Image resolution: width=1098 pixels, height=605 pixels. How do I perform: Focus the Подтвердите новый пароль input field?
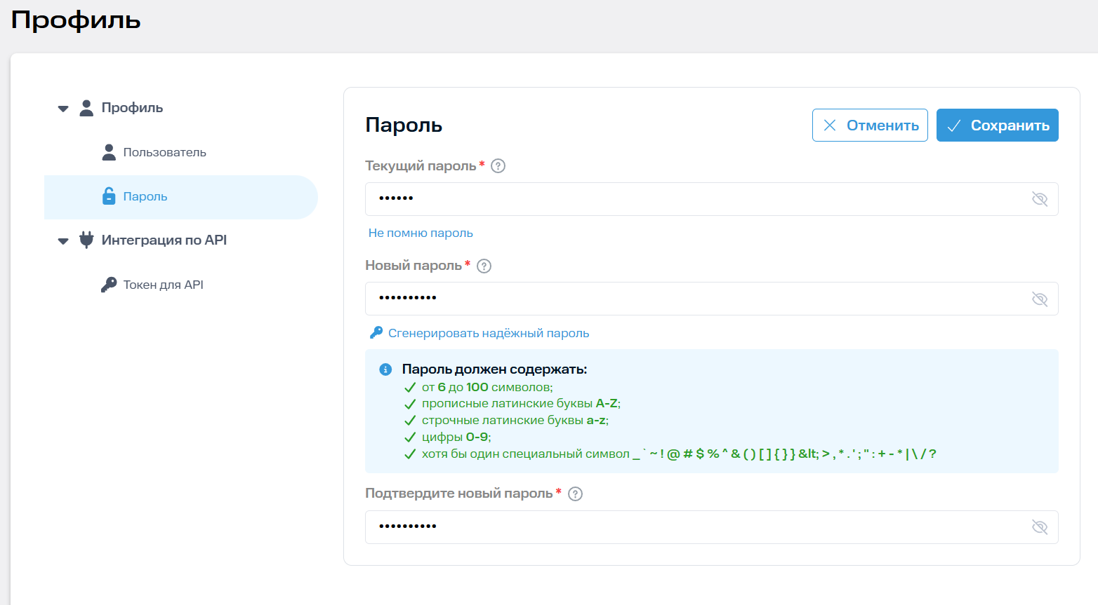tap(712, 527)
